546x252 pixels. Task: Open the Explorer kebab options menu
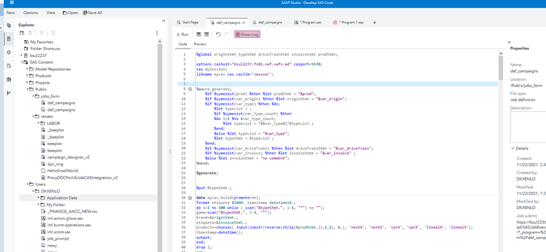(157, 33)
